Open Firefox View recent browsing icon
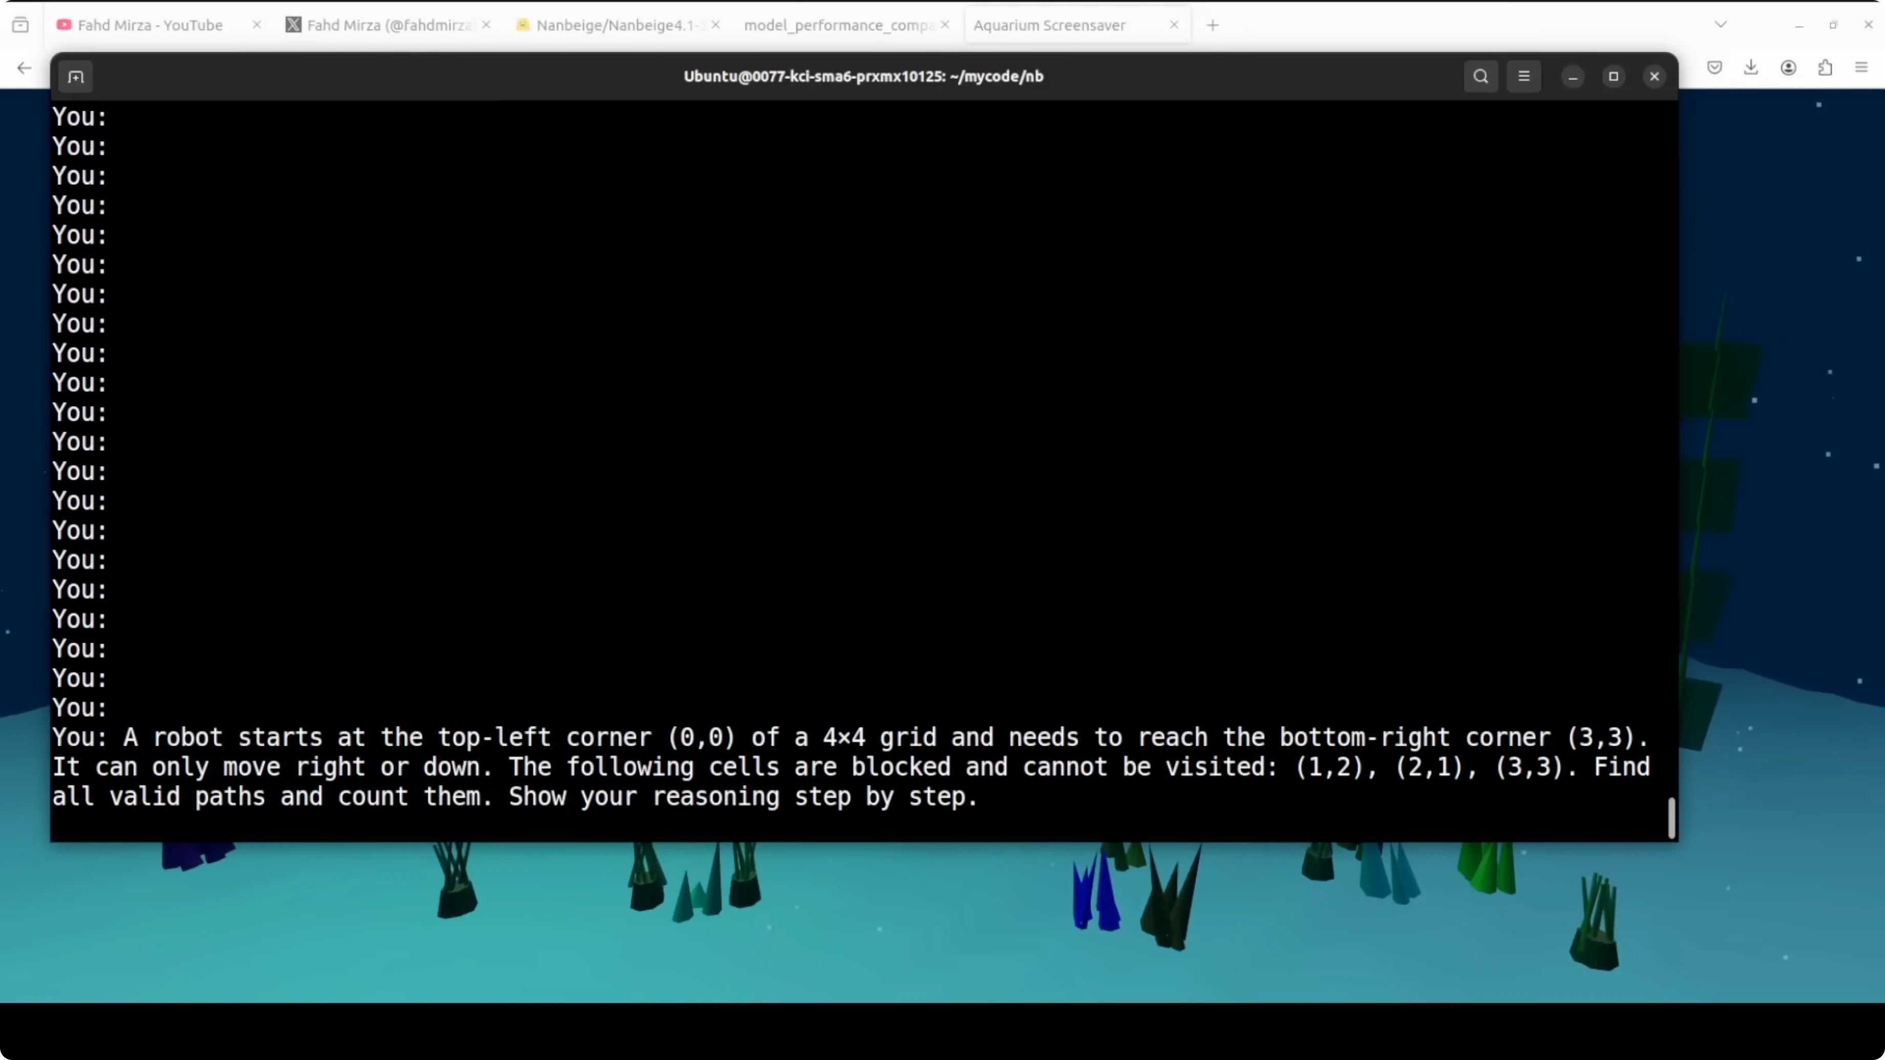 (x=20, y=25)
